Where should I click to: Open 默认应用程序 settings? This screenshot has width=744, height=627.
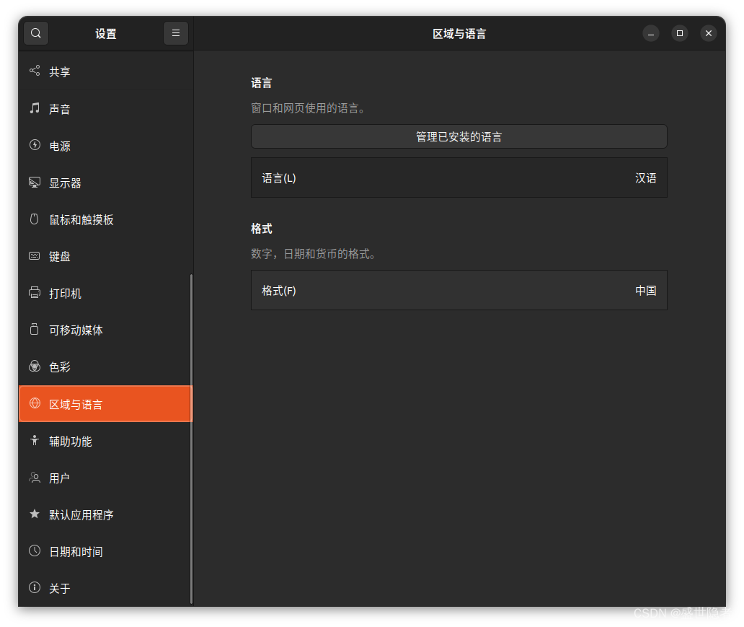[x=105, y=514]
